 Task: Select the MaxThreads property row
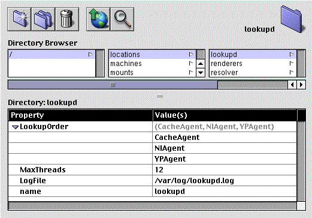click(152, 170)
